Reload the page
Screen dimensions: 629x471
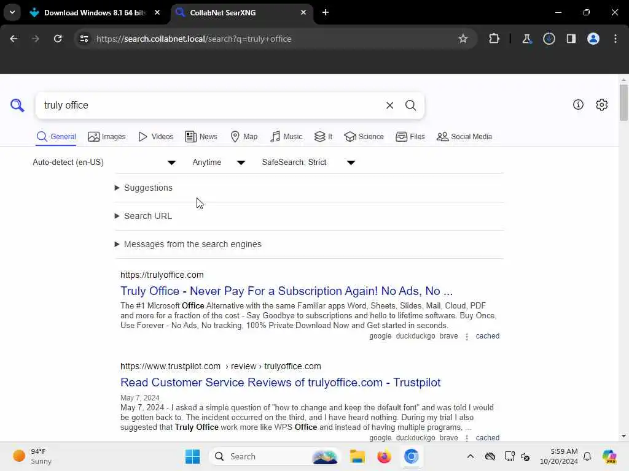coord(58,39)
